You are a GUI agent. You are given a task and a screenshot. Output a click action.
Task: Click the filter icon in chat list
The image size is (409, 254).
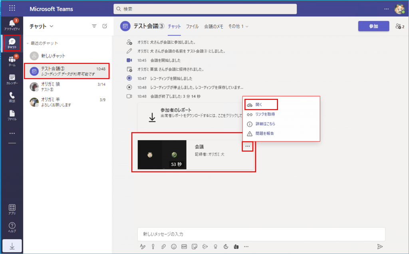tap(94, 26)
